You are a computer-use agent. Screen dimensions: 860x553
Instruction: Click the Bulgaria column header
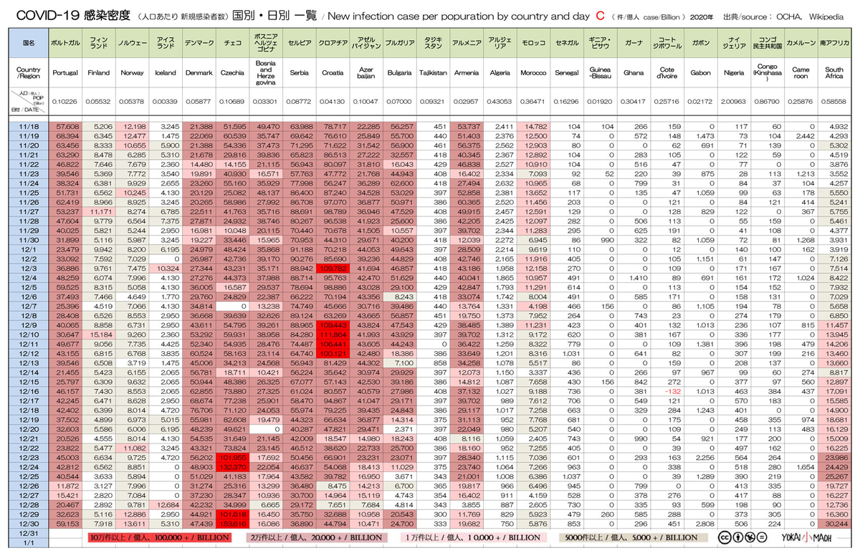point(399,73)
